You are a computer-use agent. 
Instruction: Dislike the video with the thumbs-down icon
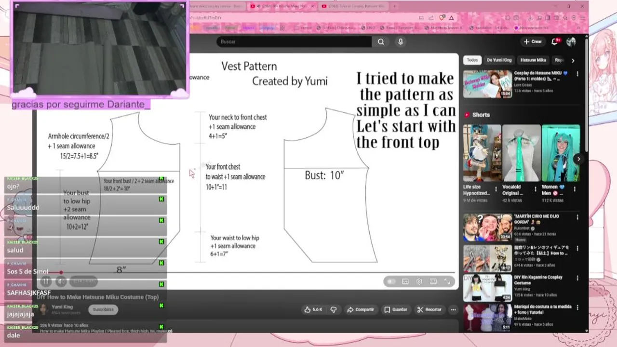(x=334, y=309)
